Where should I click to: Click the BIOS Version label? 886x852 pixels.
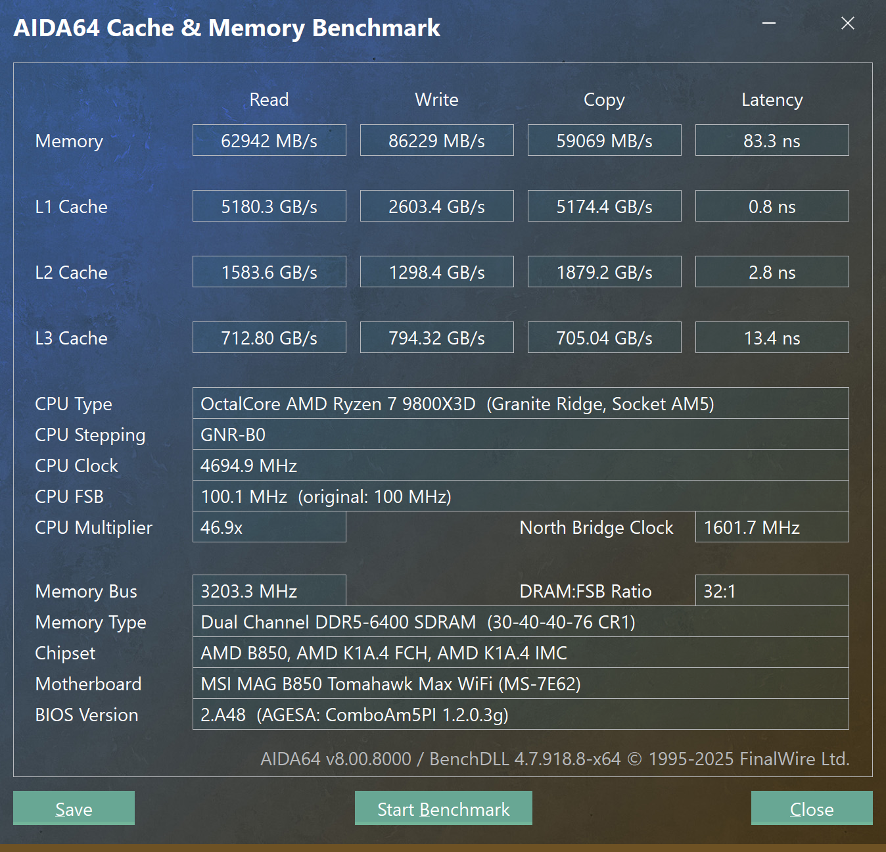[87, 715]
